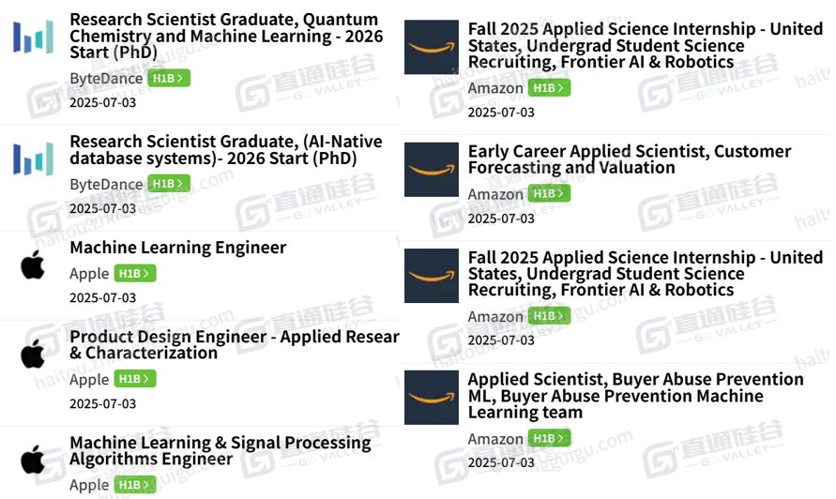This screenshot has height=499, width=836.
Task: Open H1B badge for Early Career Applied Scientist
Action: tap(549, 193)
